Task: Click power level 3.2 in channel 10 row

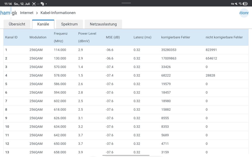Action: pos(81,127)
